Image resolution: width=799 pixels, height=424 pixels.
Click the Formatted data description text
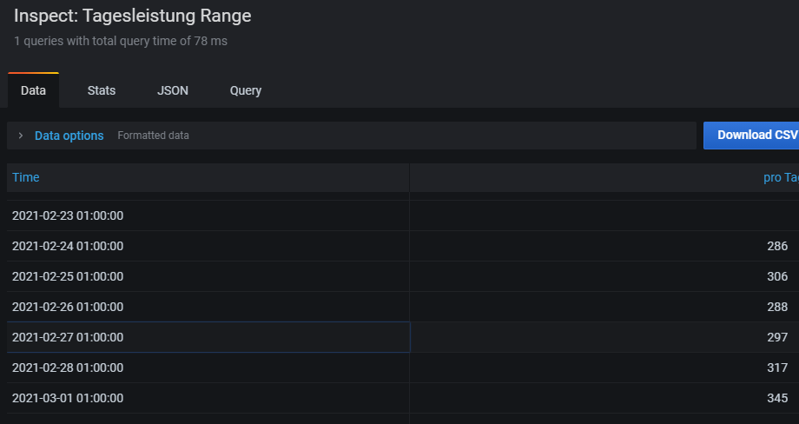(153, 136)
